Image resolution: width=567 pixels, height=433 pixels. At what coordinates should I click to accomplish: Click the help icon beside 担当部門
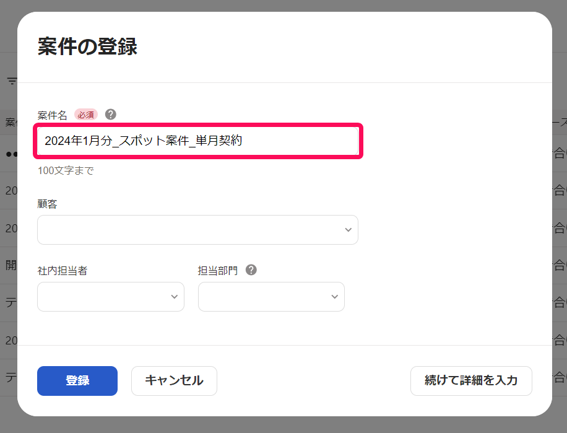point(251,270)
